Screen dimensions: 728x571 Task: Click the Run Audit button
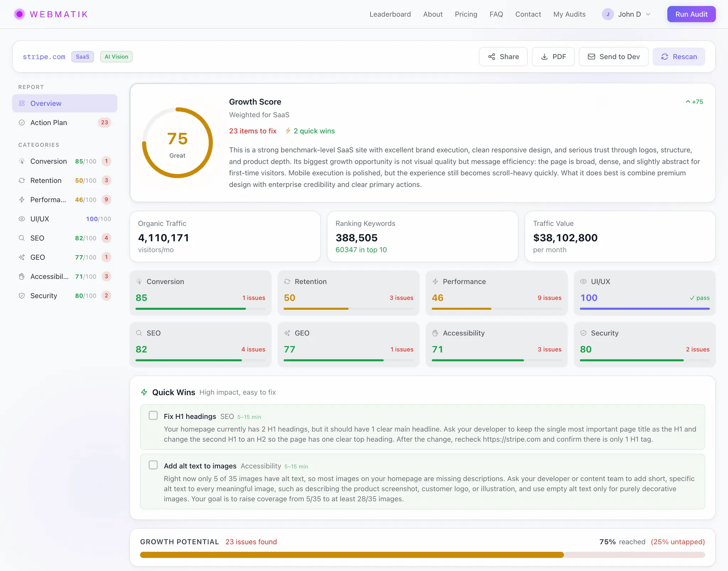[x=691, y=14]
